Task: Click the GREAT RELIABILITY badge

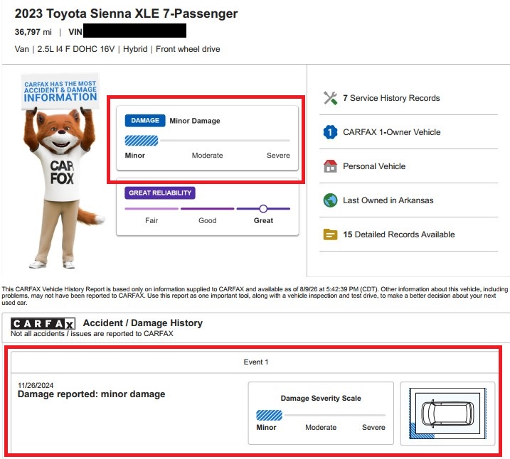Action: coord(160,193)
